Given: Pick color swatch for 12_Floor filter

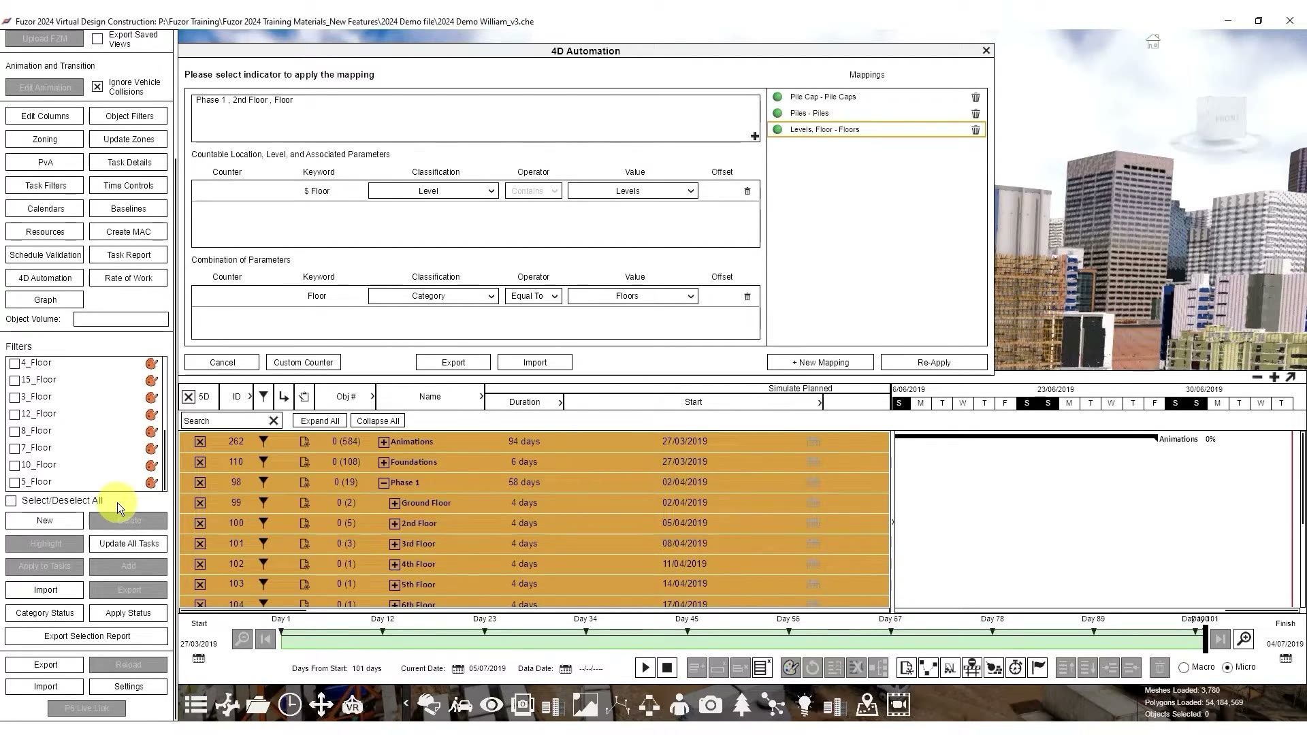Looking at the screenshot, I should pos(152,415).
